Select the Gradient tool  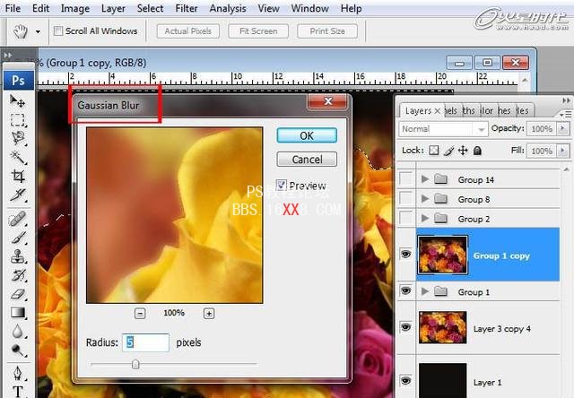point(17,313)
